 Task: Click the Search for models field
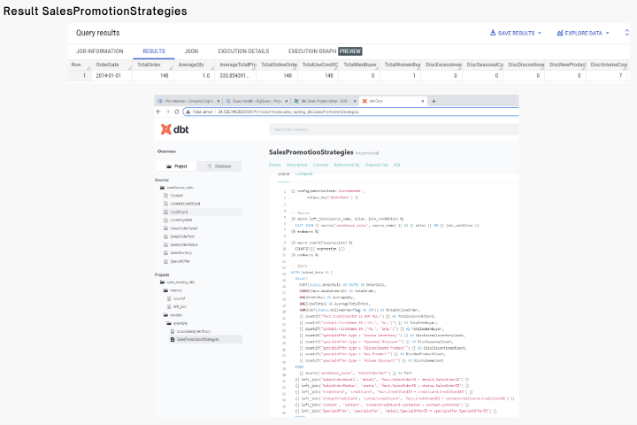394,129
